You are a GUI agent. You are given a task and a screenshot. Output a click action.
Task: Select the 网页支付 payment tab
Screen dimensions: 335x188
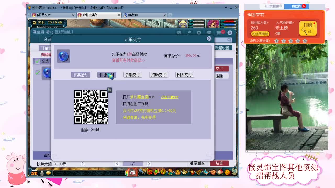(x=184, y=75)
